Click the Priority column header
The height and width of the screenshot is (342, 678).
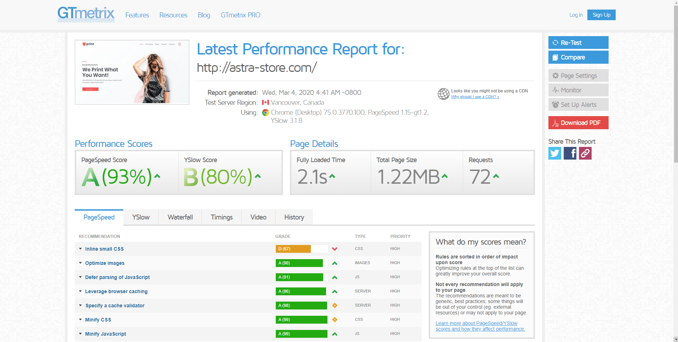400,236
